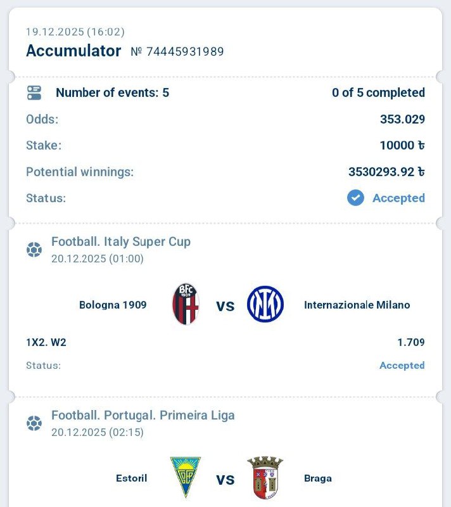Click the Bologna 1909 team name
451x507 pixels.
pyautogui.click(x=113, y=305)
